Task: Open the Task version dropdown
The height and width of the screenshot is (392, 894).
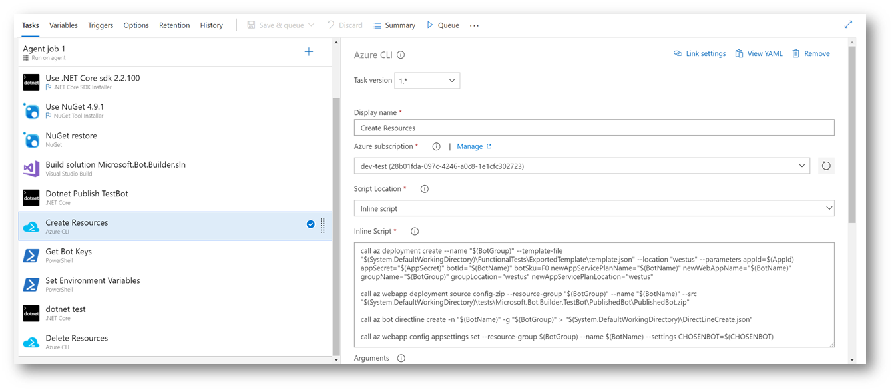Action: point(427,81)
